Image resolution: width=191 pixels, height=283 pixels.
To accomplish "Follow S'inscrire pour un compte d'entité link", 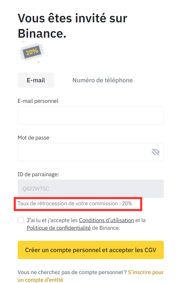I will (x=90, y=276).
